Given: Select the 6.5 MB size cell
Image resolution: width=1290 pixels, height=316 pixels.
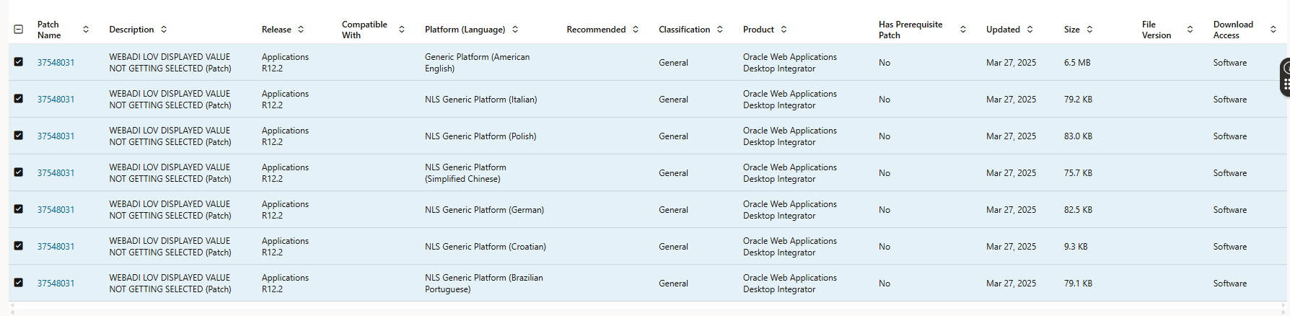Looking at the screenshot, I should (x=1077, y=63).
